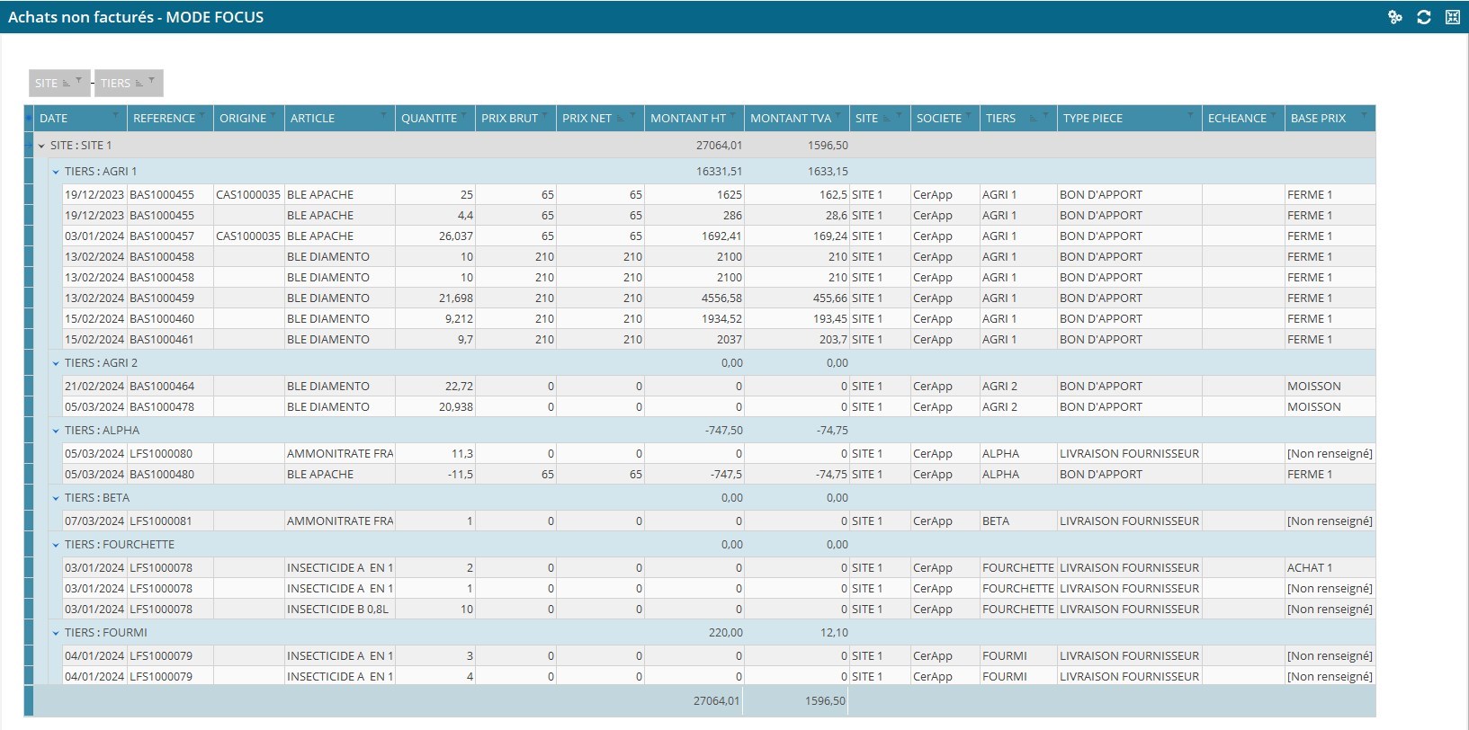This screenshot has width=1469, height=730.
Task: Collapse the TIERS : FOURCHETTE group
Action: pyautogui.click(x=56, y=545)
